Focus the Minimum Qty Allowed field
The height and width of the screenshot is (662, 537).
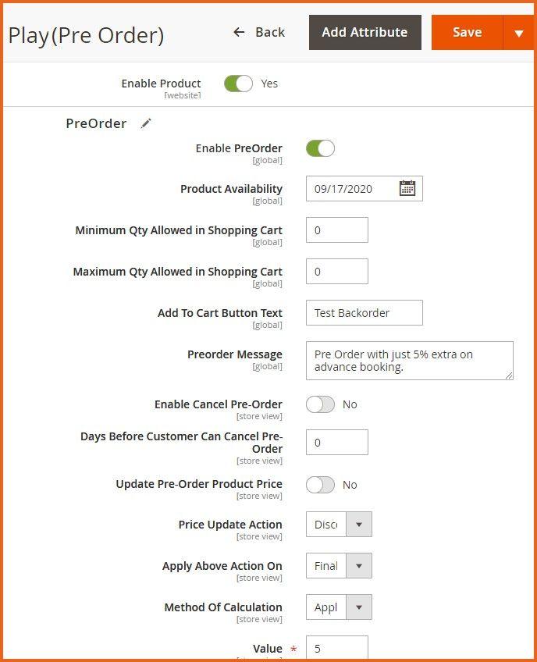pos(336,230)
